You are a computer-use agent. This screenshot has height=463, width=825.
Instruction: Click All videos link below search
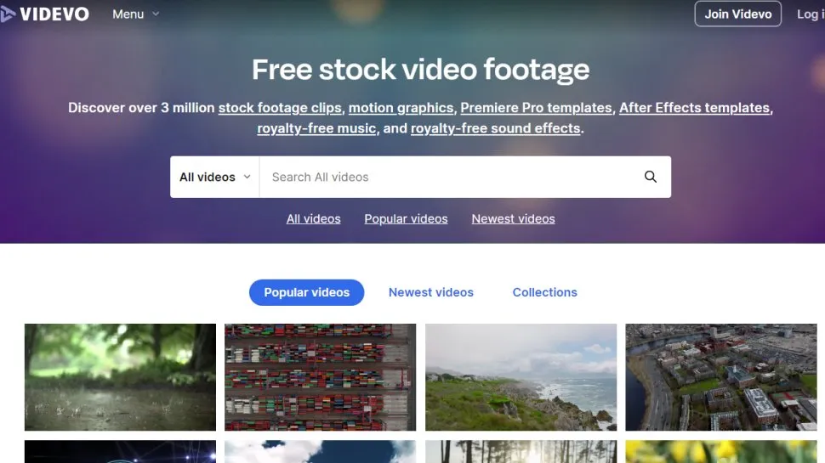(313, 218)
